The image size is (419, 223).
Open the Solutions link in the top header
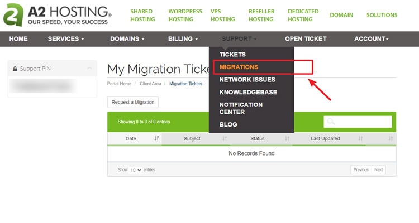click(x=382, y=15)
